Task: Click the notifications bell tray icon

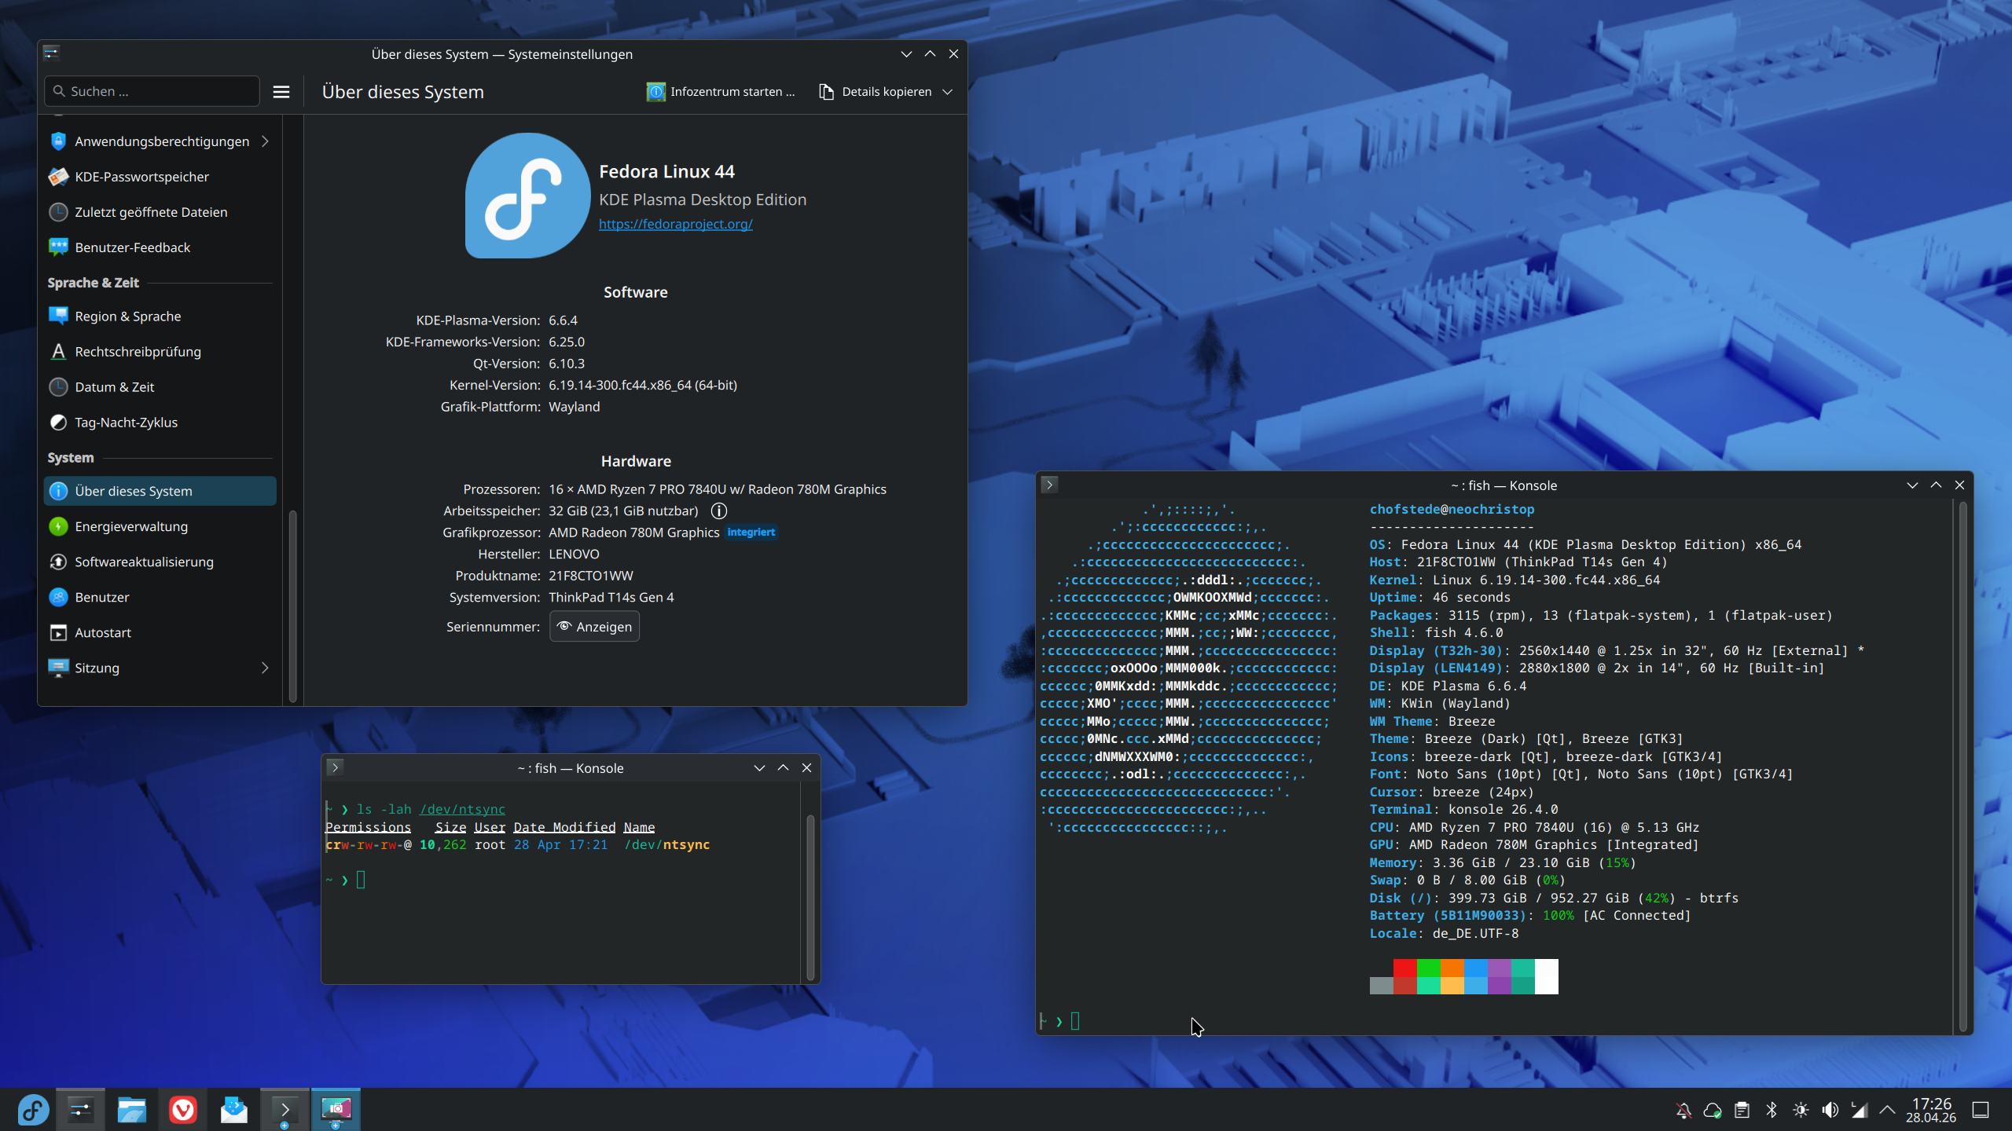Action: tap(1683, 1110)
